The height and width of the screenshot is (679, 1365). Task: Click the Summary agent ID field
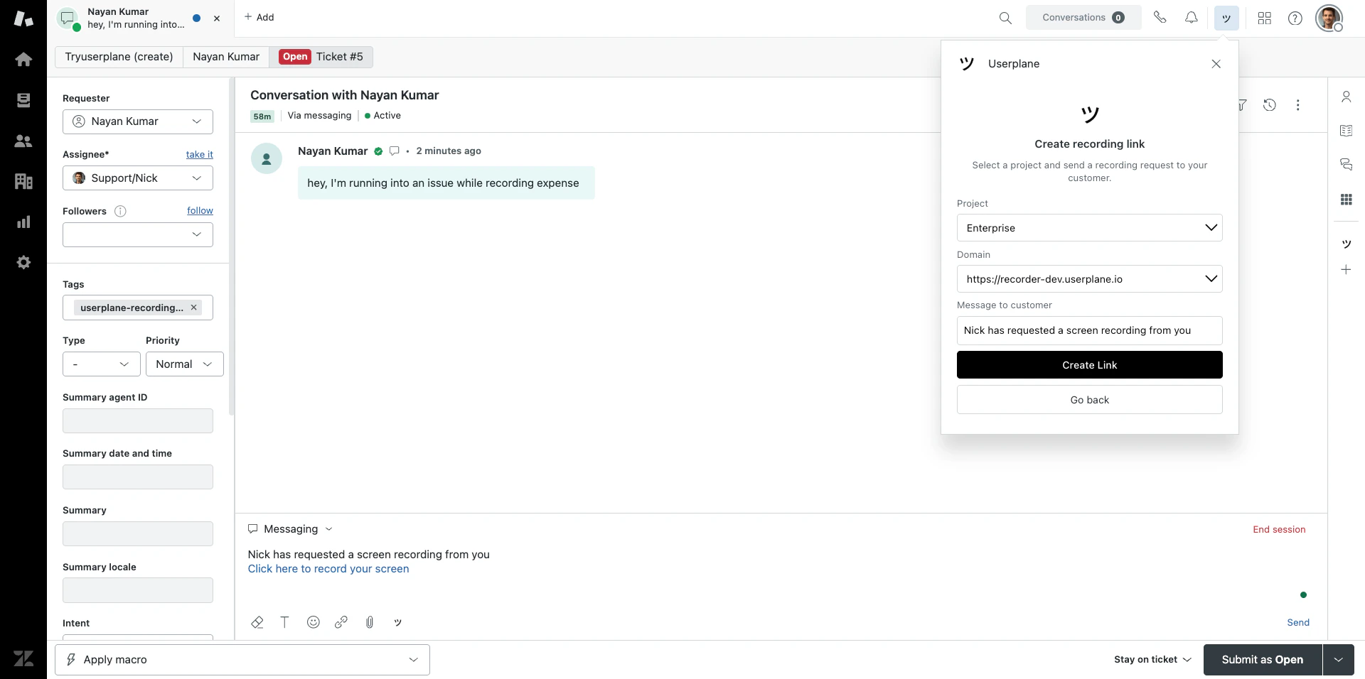[138, 421]
